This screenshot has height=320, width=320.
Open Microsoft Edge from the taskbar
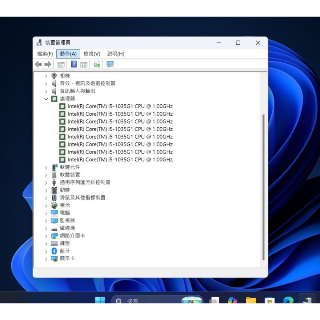click(288, 300)
